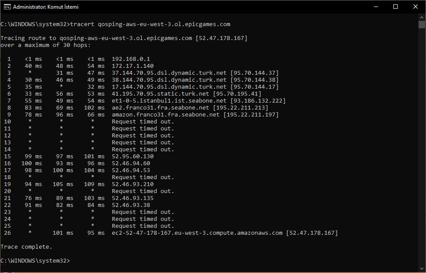Maximize the Komut İstemi window

point(396,7)
